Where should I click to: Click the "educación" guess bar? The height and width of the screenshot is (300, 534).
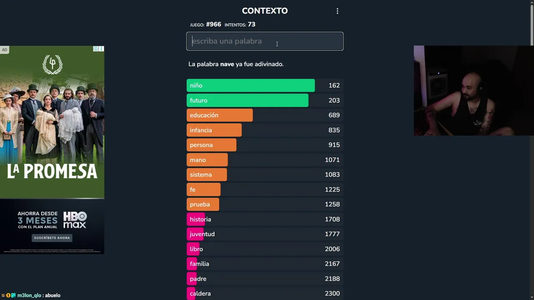(x=219, y=115)
